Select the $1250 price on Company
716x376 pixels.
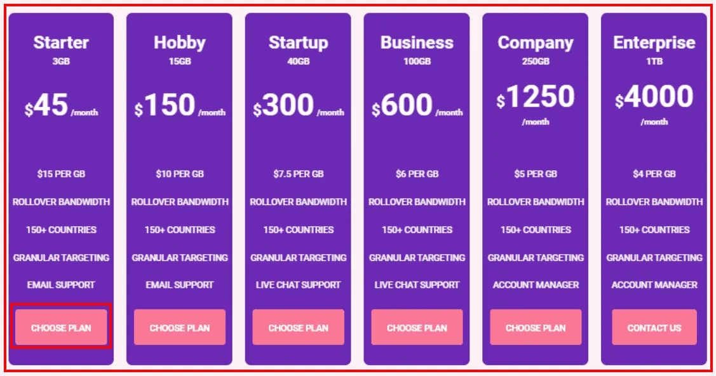(540, 97)
